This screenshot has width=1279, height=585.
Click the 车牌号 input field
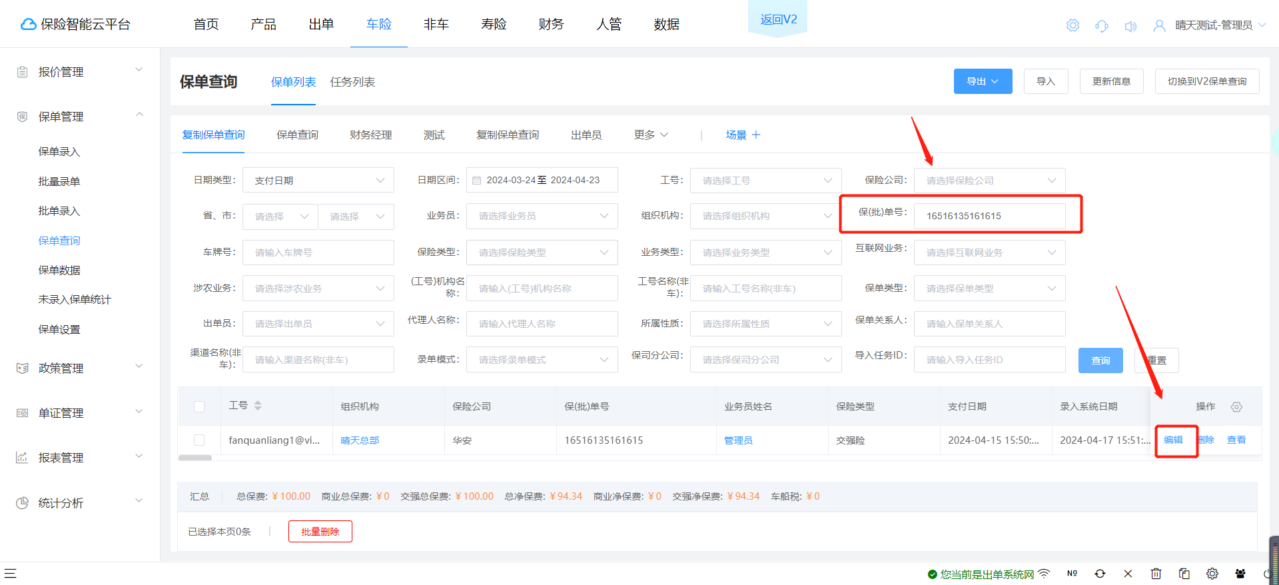(x=318, y=253)
